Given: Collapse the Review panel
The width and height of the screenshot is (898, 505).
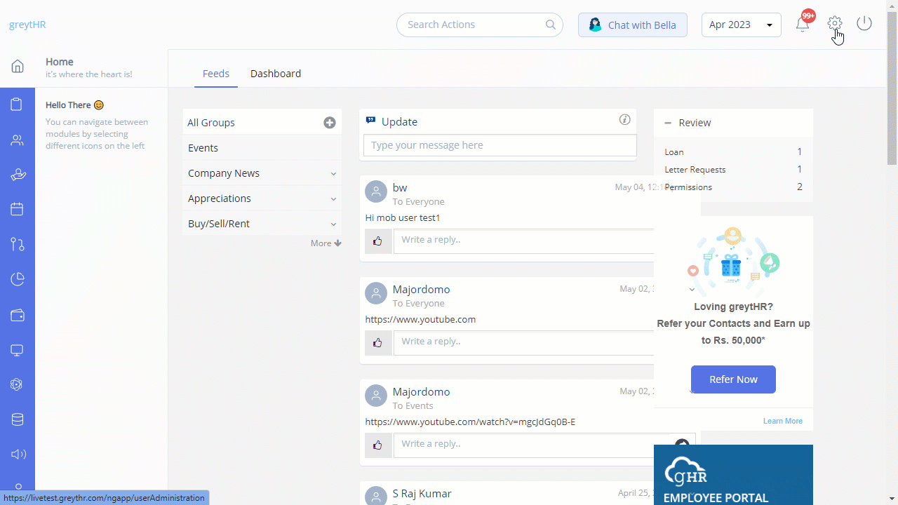Looking at the screenshot, I should [x=668, y=123].
